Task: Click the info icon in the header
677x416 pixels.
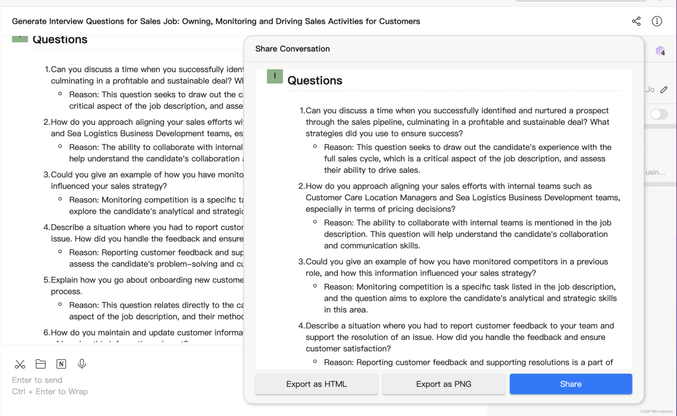Action: [657, 21]
